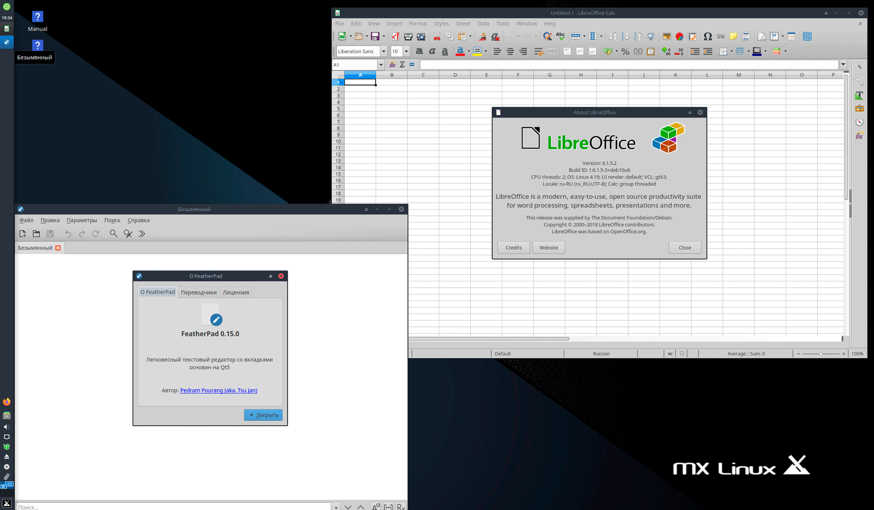Viewport: 874px width, 510px height.
Task: Click the AutoFilter funnel icon
Action: 651,37
